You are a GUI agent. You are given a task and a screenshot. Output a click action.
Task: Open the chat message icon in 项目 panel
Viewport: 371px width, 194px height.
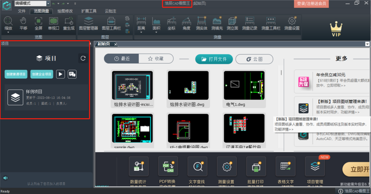(72, 74)
